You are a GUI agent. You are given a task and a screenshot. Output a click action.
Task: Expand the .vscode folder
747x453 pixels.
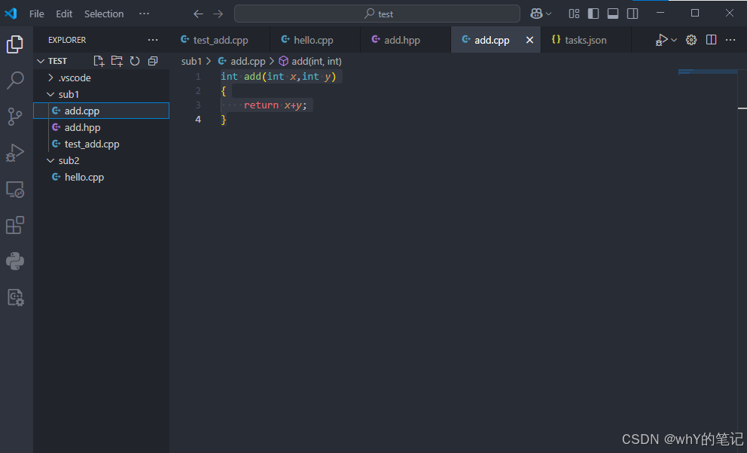101,78
